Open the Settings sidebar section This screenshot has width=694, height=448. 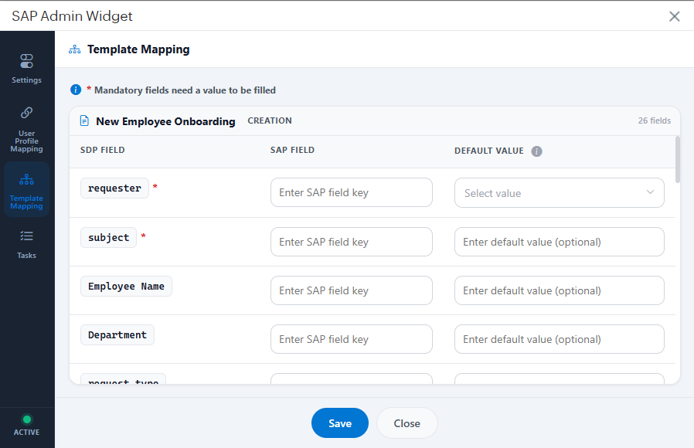coord(26,69)
